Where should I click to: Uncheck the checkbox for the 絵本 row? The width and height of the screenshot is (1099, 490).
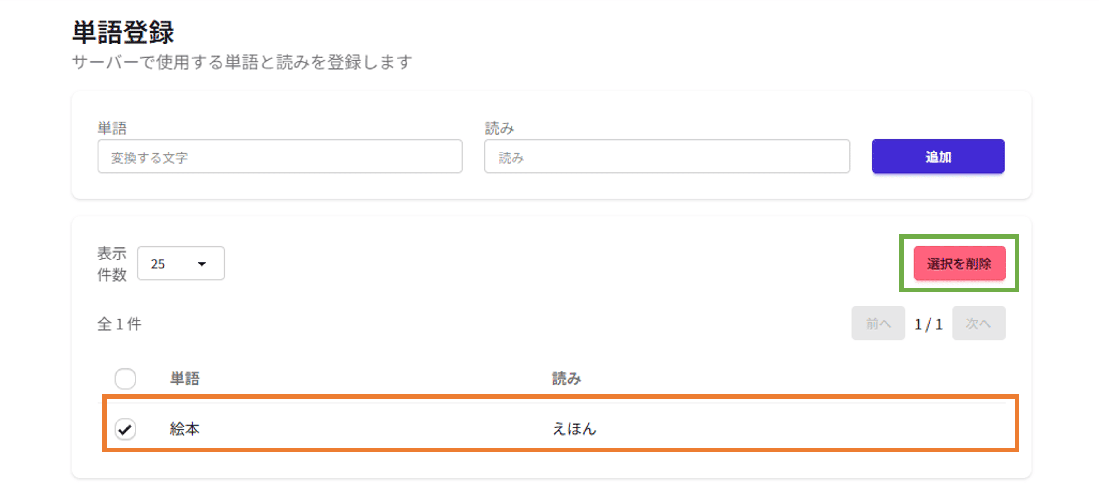125,429
